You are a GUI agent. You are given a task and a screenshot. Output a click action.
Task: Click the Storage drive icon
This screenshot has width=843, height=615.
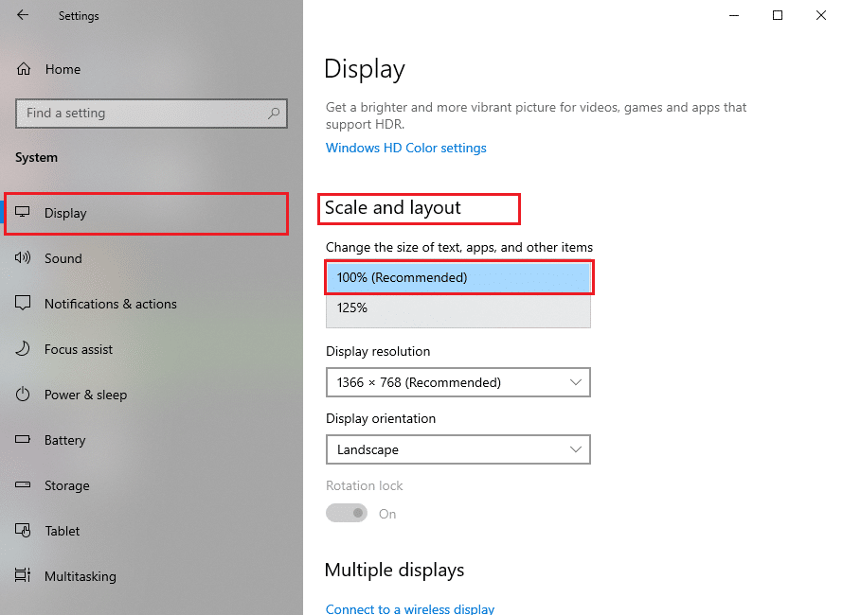[x=25, y=485]
